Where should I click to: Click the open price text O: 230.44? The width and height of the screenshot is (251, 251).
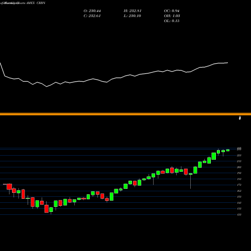(x=92, y=11)
